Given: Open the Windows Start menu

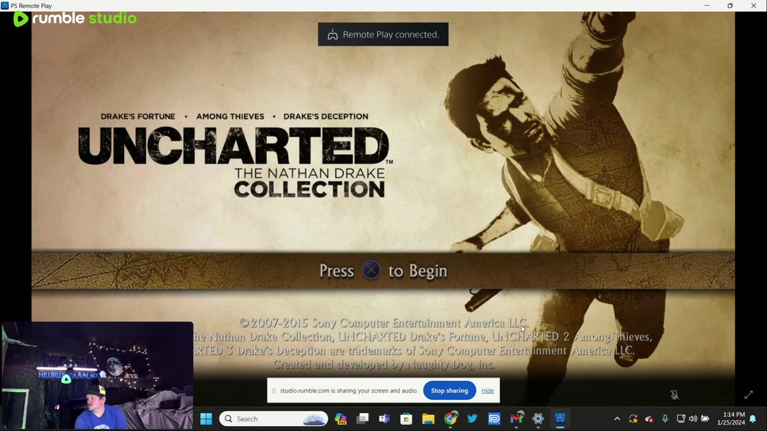Looking at the screenshot, I should click(206, 419).
